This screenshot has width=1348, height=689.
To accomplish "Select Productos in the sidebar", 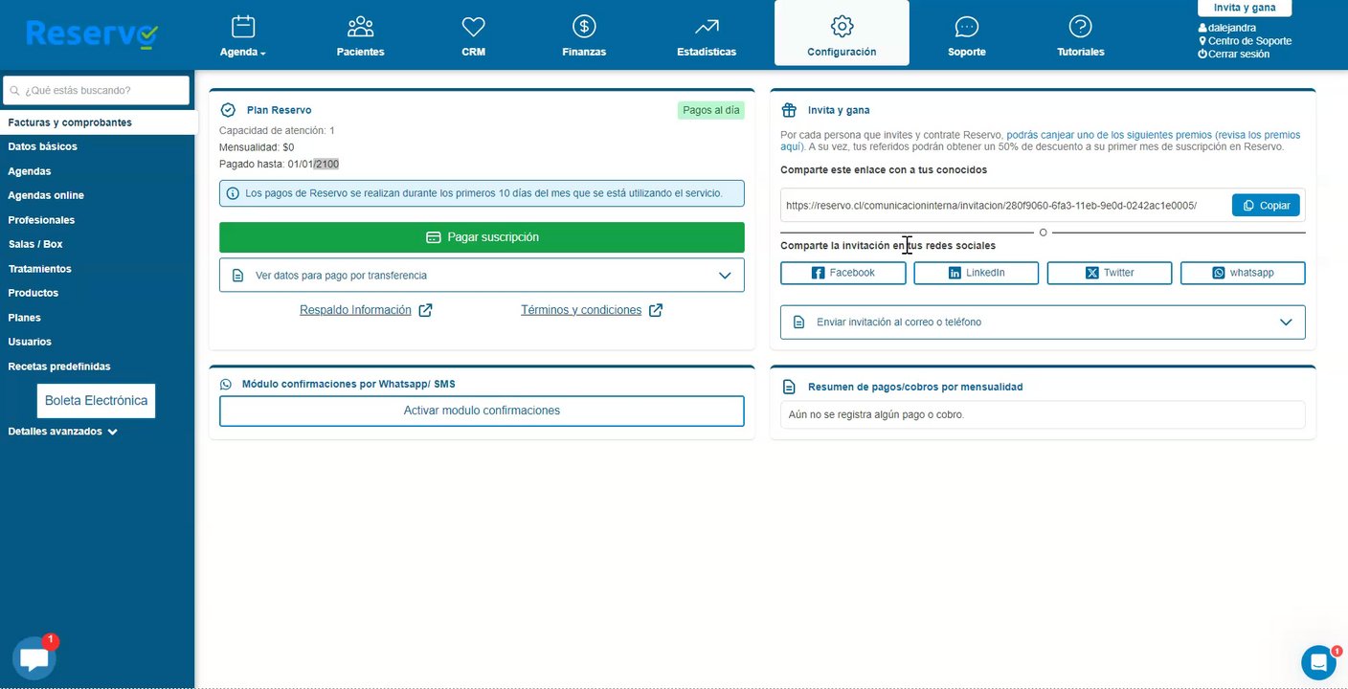I will click(x=34, y=293).
